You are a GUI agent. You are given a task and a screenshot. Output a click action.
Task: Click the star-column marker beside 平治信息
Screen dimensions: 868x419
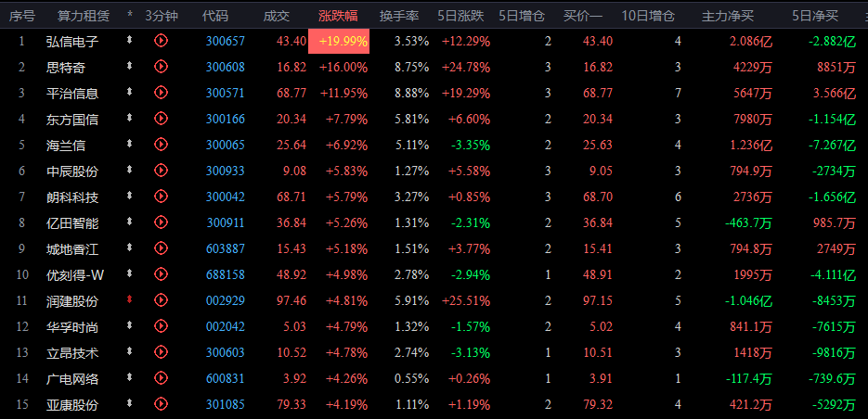pos(130,92)
